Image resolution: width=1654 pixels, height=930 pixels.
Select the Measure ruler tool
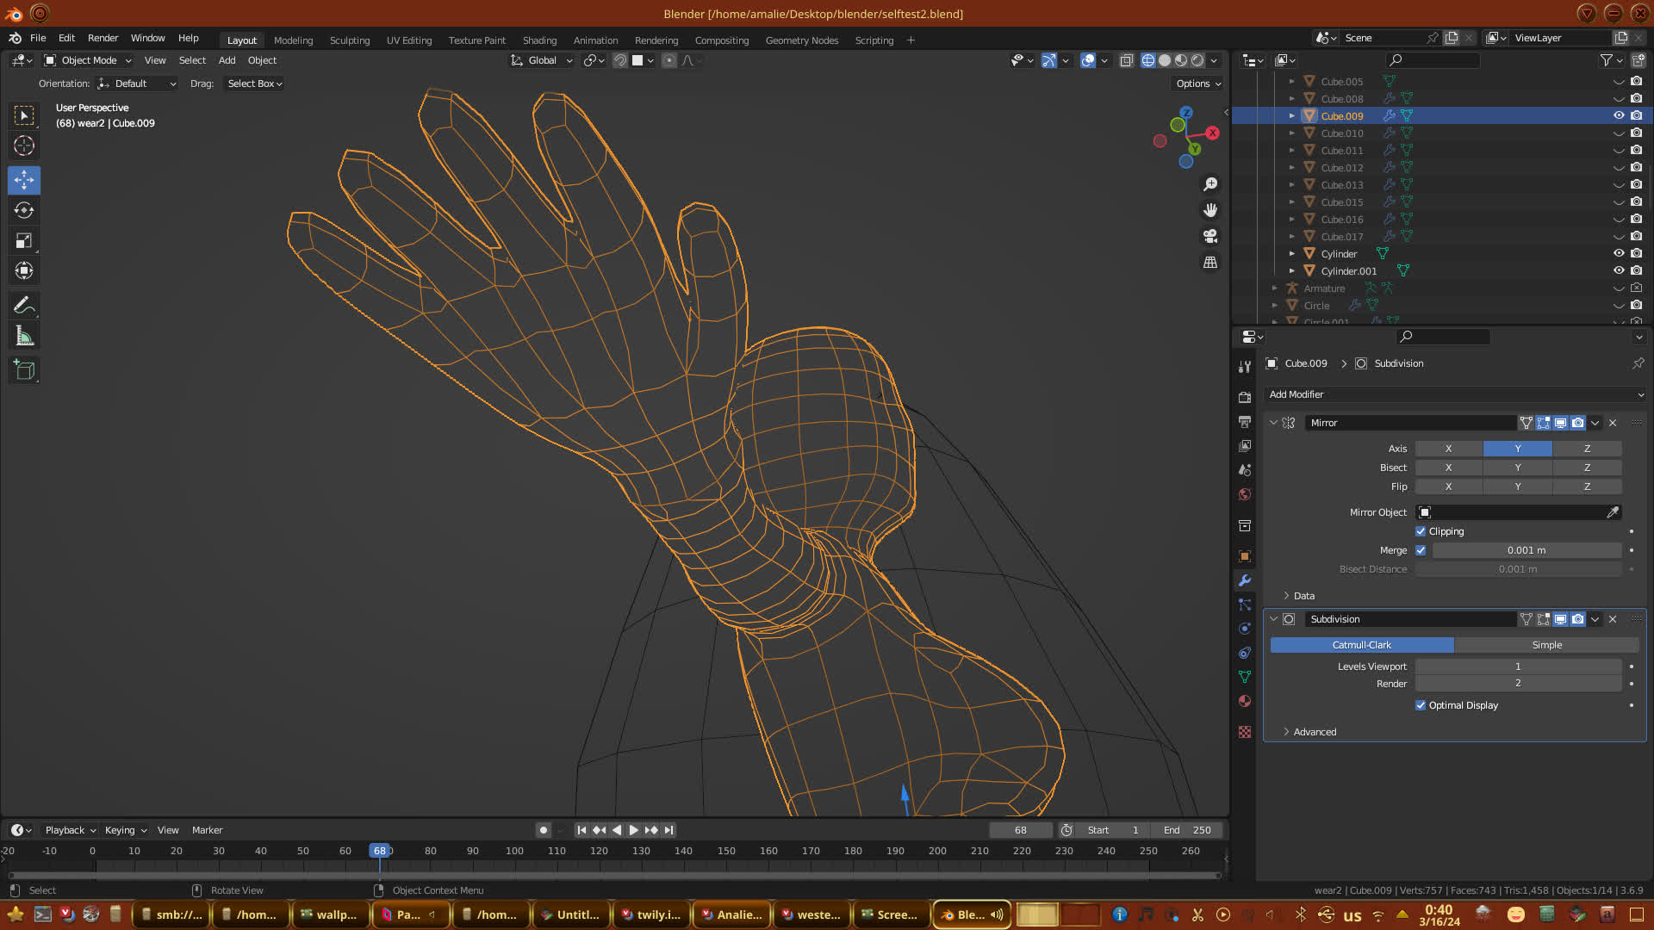[24, 337]
